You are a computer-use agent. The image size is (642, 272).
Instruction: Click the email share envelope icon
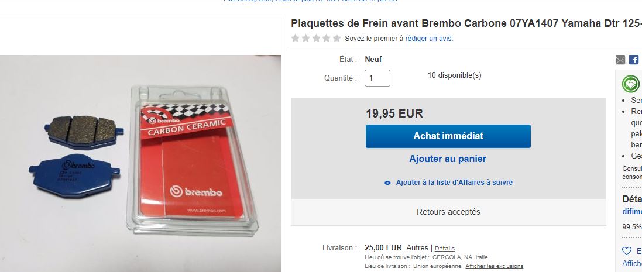pos(620,60)
